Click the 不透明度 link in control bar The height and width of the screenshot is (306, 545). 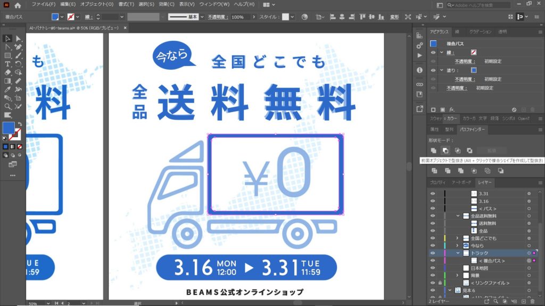pyautogui.click(x=218, y=17)
